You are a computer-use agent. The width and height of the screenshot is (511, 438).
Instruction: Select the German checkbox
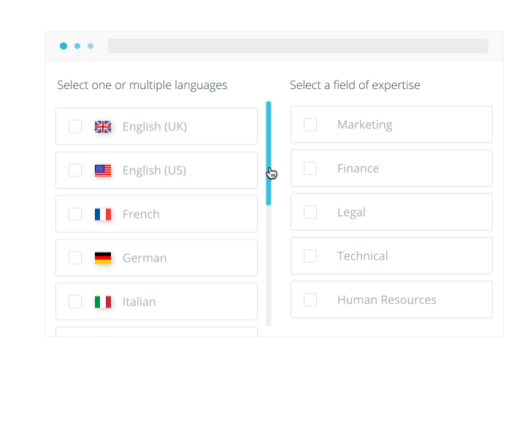coord(75,258)
